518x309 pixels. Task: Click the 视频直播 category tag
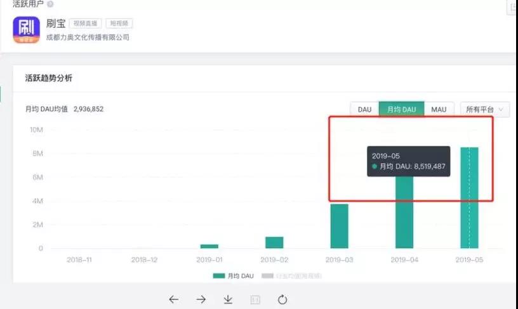point(85,23)
